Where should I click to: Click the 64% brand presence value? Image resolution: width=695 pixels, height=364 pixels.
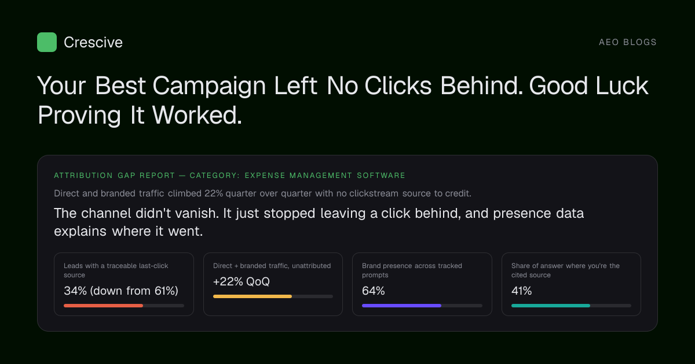pyautogui.click(x=374, y=291)
